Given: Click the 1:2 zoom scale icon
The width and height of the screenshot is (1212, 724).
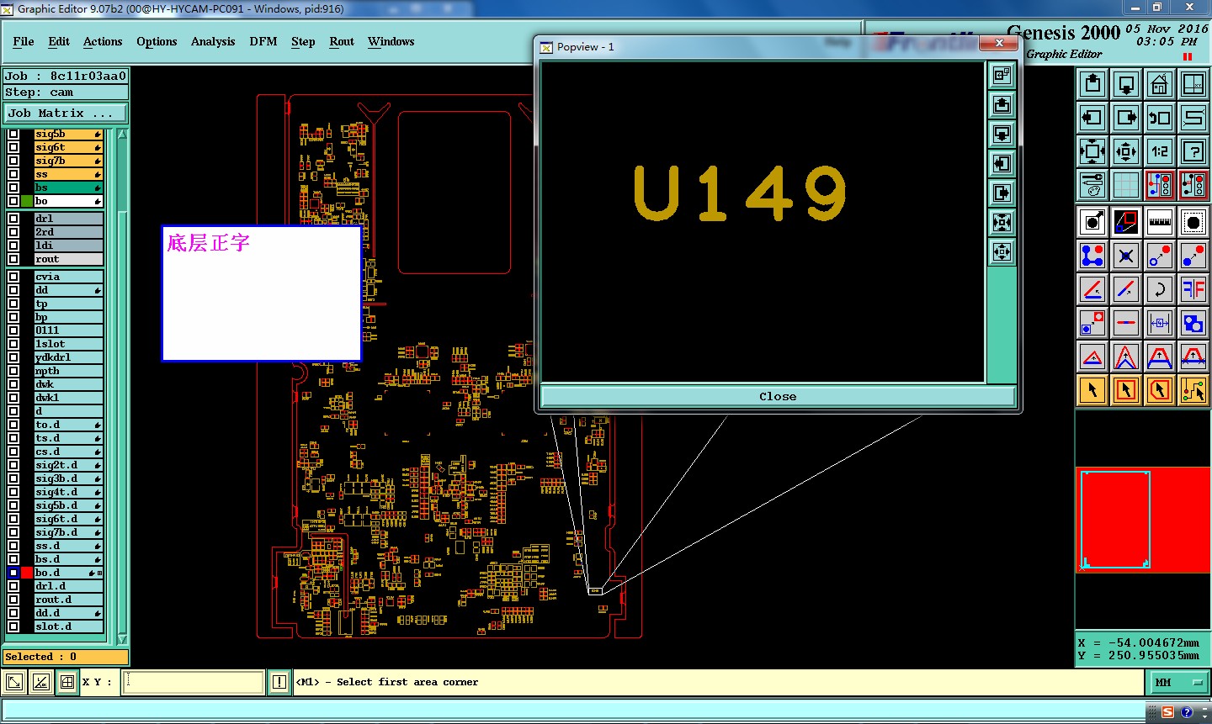Looking at the screenshot, I should click(x=1160, y=151).
